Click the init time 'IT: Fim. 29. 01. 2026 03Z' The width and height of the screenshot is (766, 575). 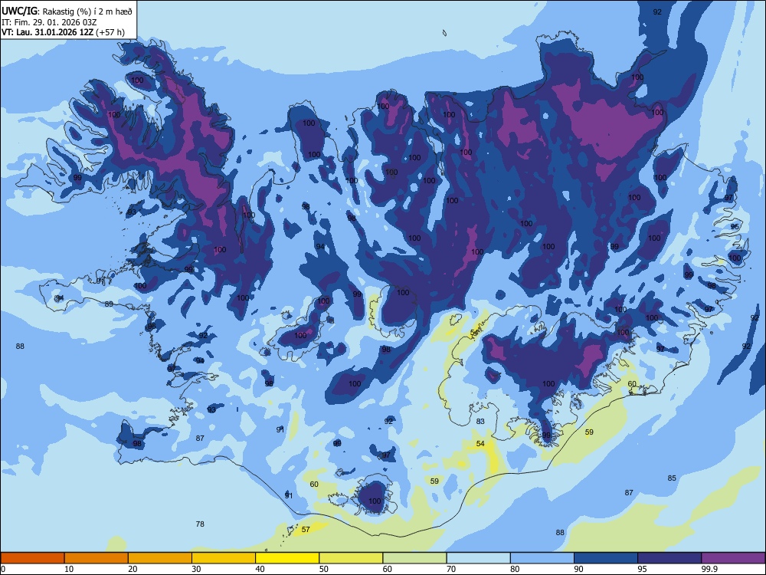click(x=49, y=22)
